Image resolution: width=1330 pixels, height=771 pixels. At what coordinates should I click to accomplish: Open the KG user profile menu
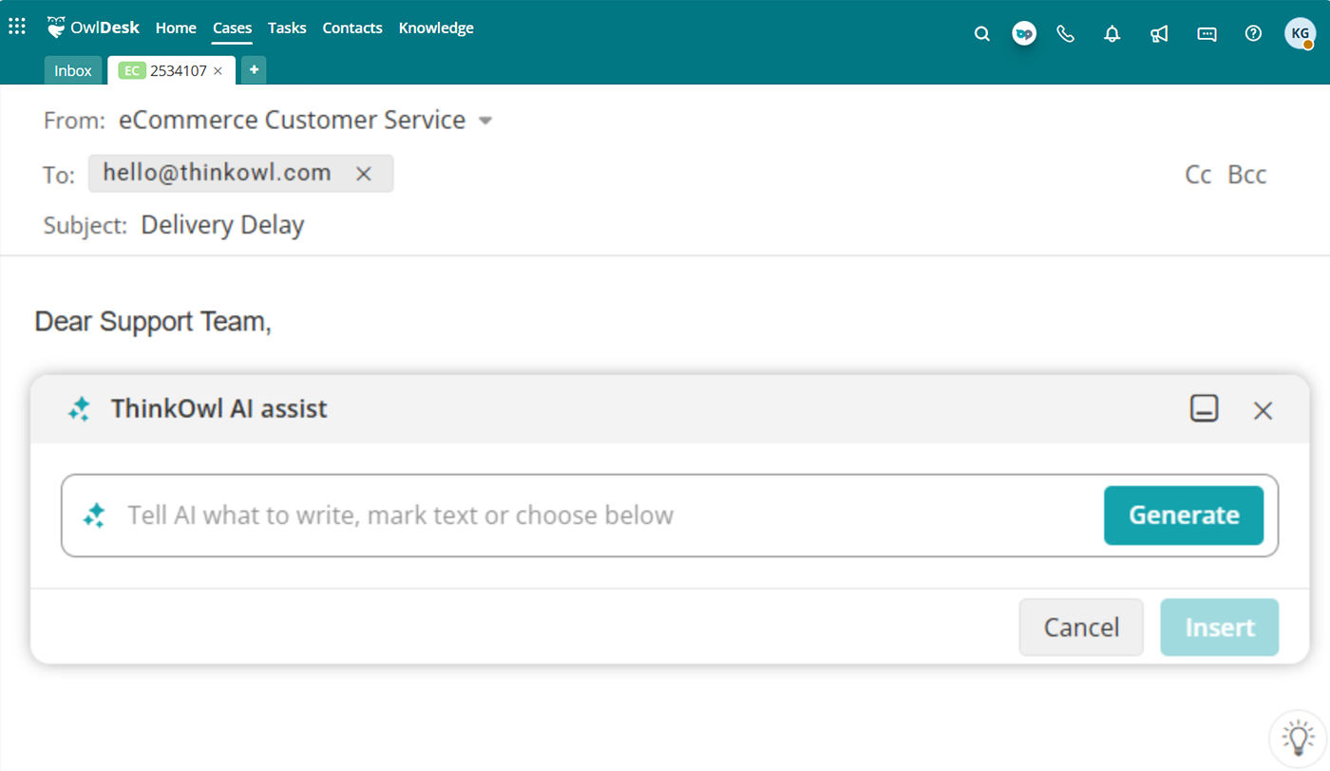pyautogui.click(x=1300, y=34)
